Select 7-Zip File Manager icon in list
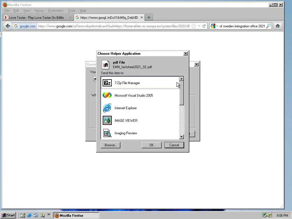The image size is (292, 219). point(107,83)
